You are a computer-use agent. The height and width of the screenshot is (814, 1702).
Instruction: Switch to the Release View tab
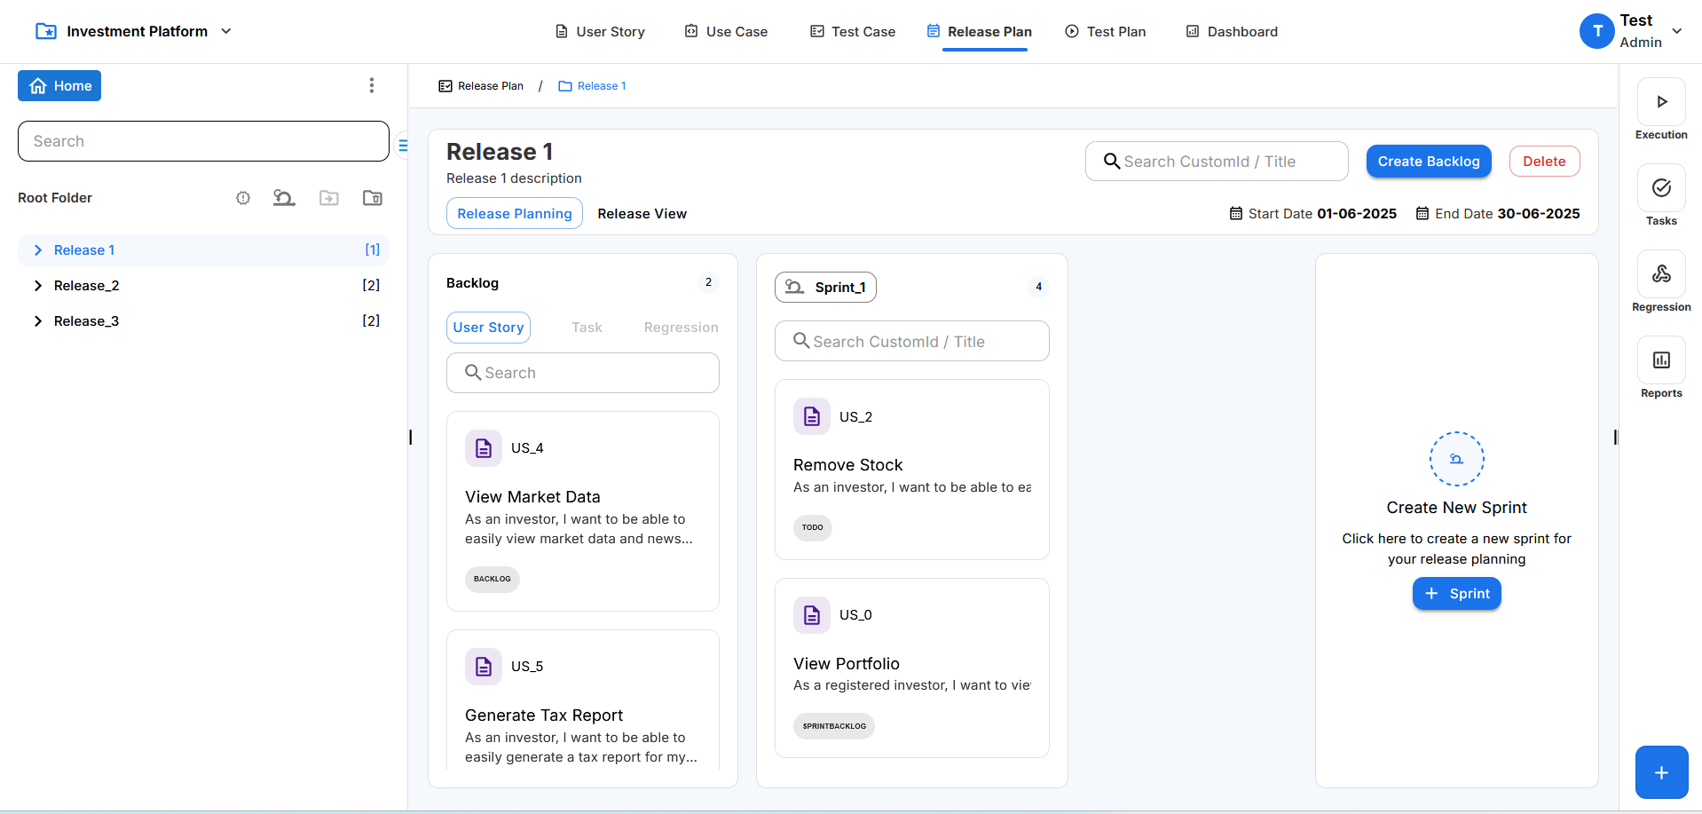pos(642,214)
